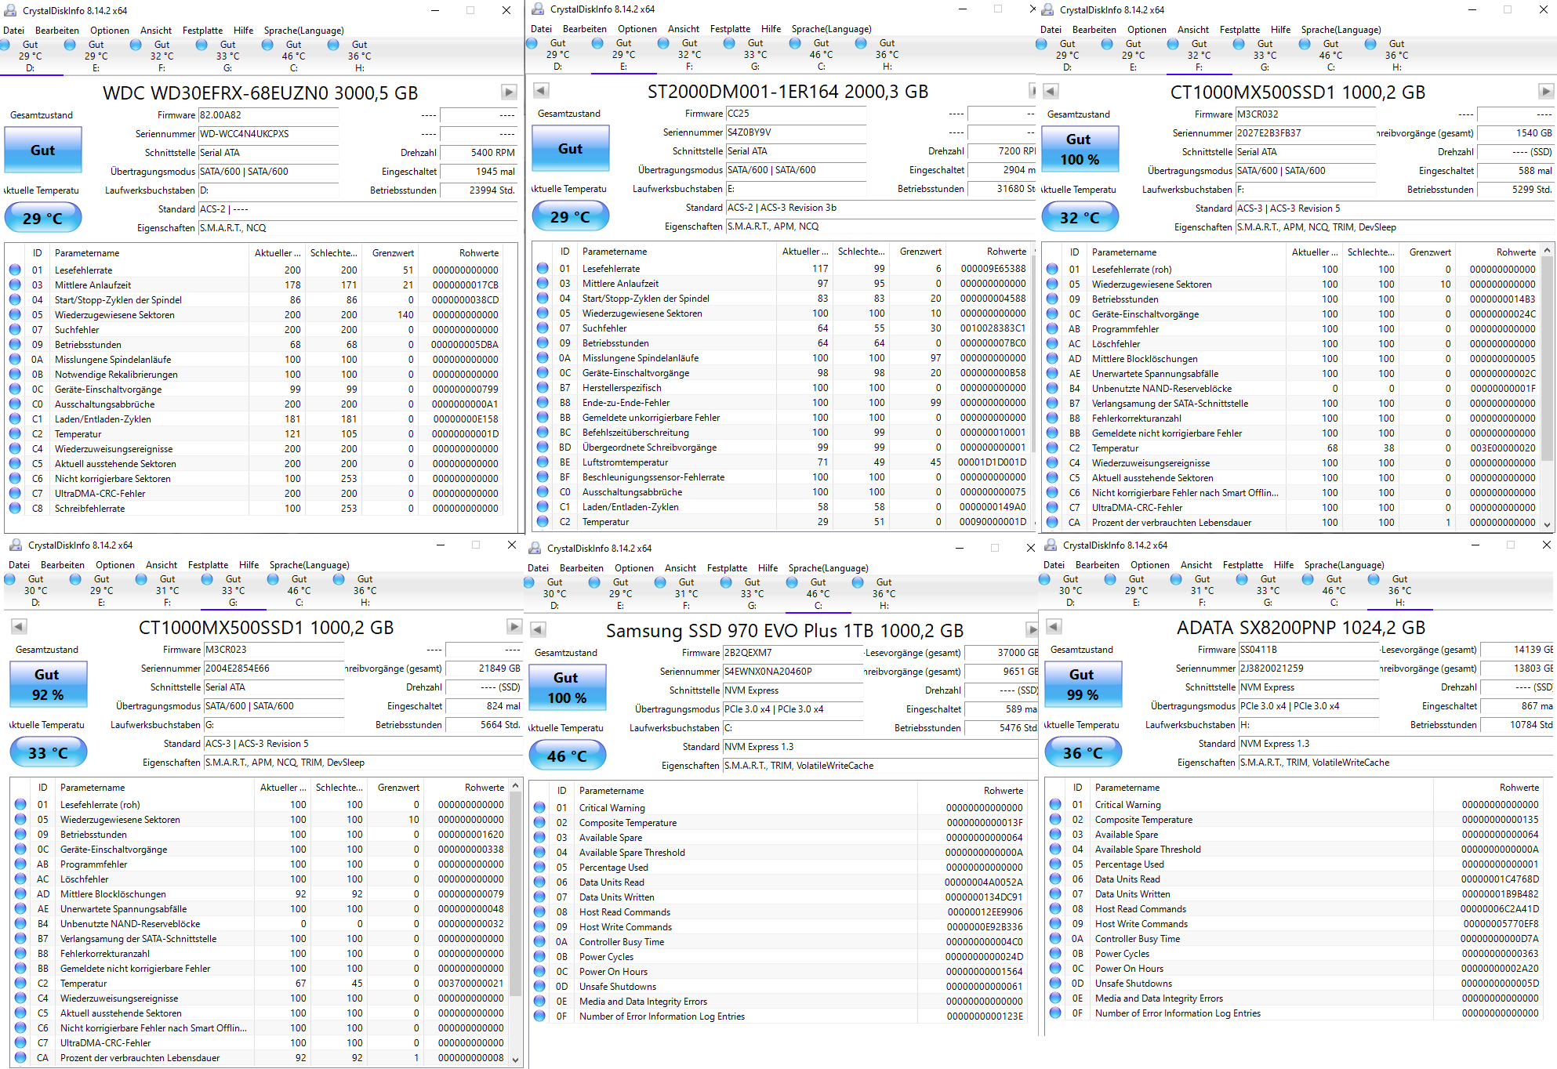The height and width of the screenshot is (1069, 1557).
Task: Click status orb of Critical Warning in Samsung window
Action: [x=539, y=807]
